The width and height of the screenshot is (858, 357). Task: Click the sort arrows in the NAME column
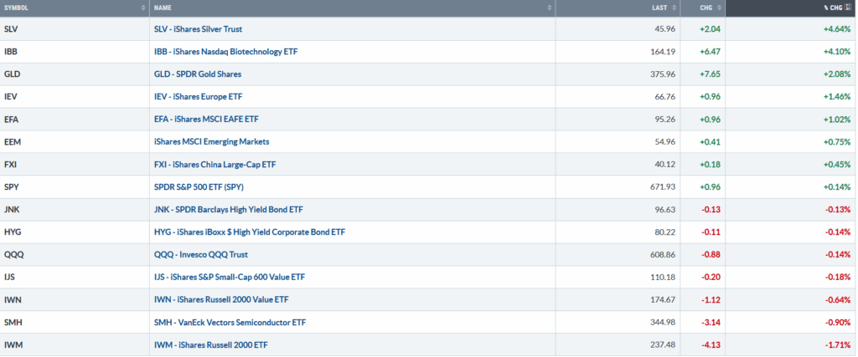click(x=549, y=8)
